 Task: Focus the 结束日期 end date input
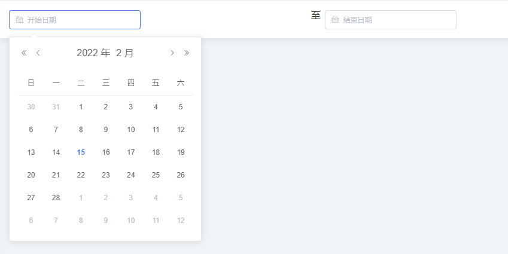tap(395, 20)
